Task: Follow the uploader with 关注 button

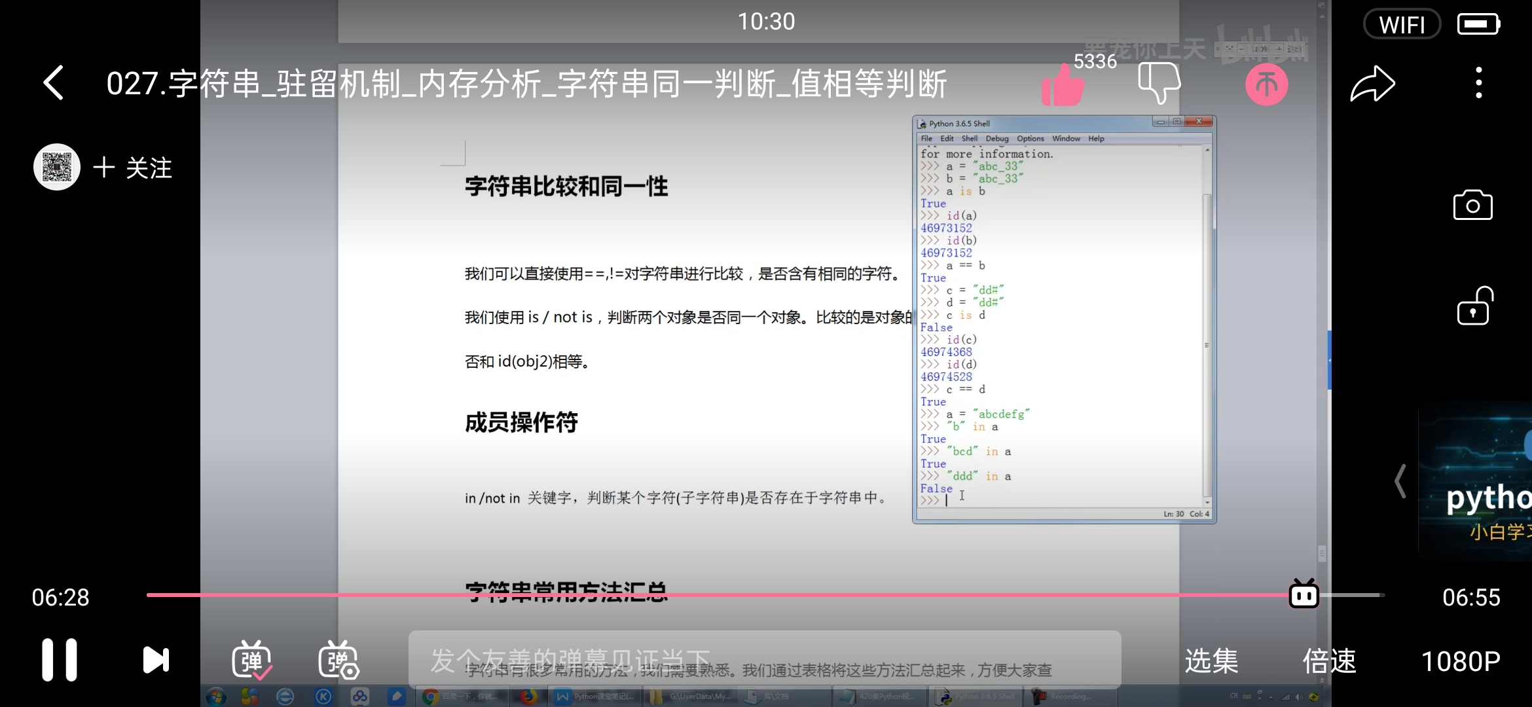Action: pyautogui.click(x=134, y=168)
